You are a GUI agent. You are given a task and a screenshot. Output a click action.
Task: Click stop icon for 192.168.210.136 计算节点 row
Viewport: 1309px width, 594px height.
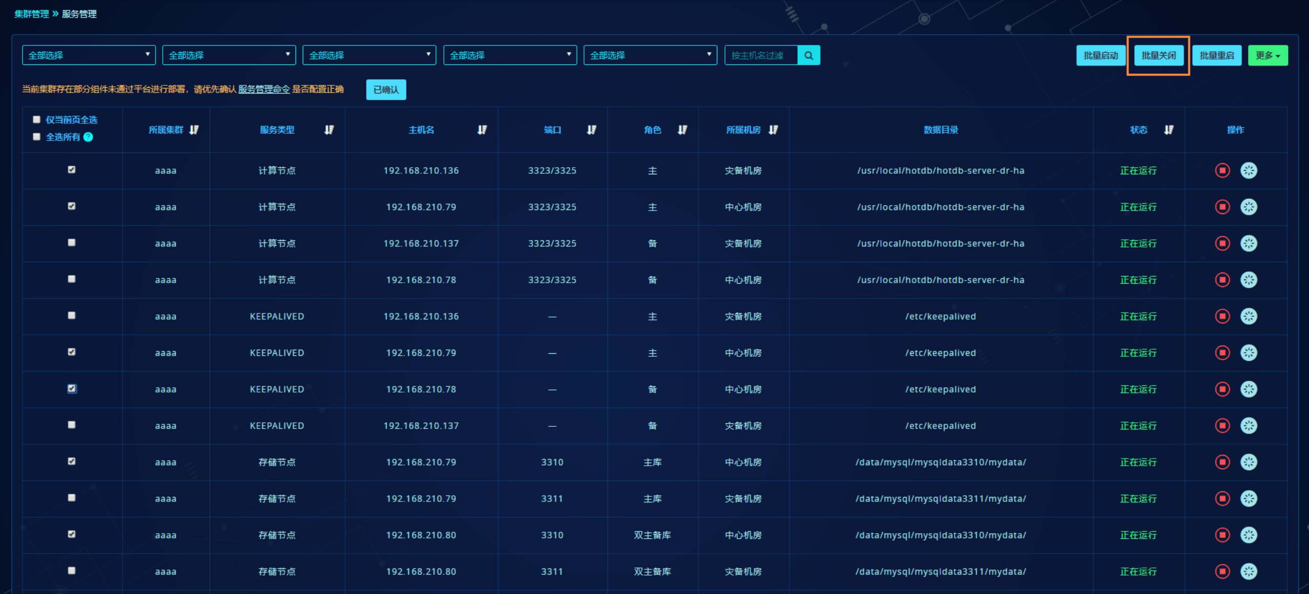click(1222, 170)
